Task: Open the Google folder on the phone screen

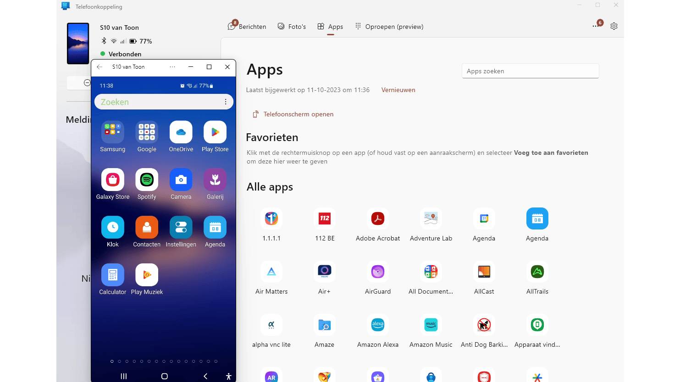Action: click(147, 132)
